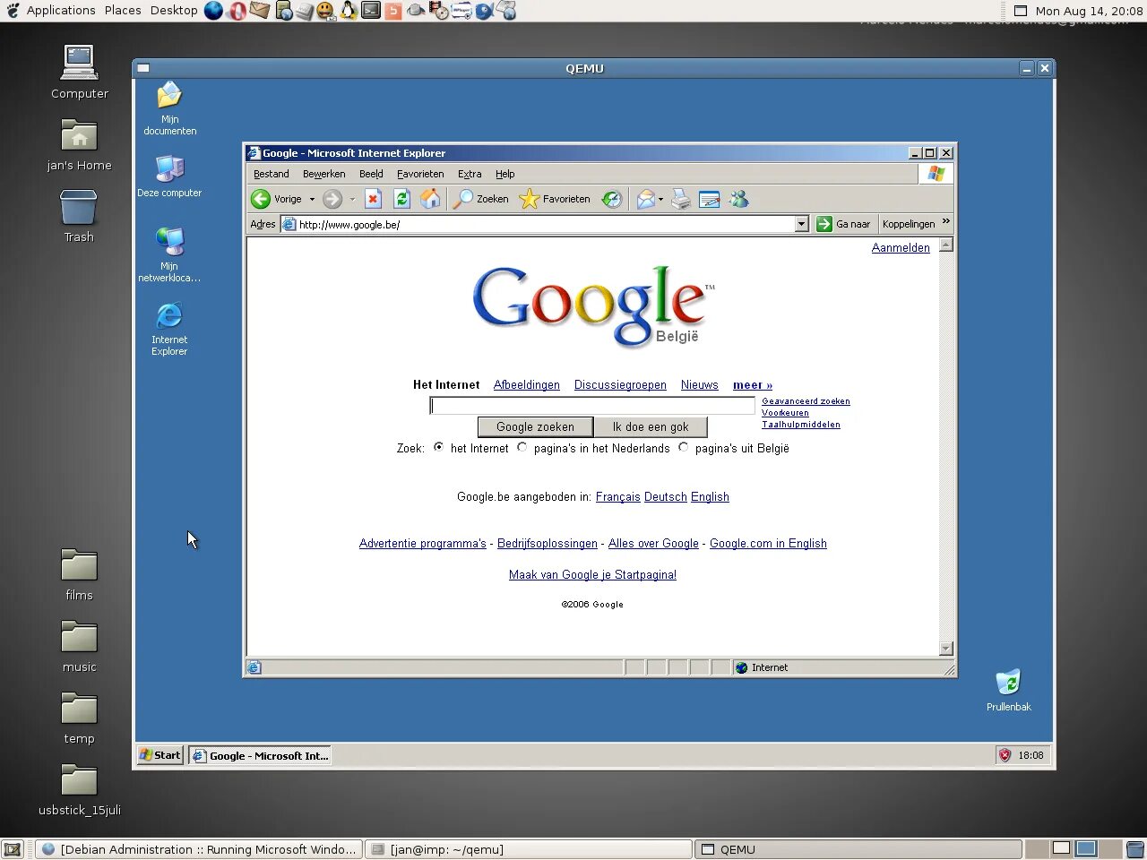Open the Nieuws link
Image resolution: width=1147 pixels, height=860 pixels.
pyautogui.click(x=700, y=385)
